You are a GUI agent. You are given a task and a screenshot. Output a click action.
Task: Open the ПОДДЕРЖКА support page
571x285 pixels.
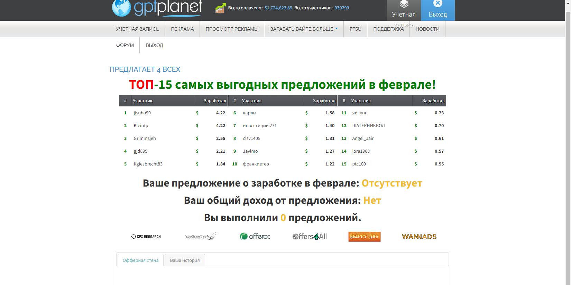click(x=388, y=29)
